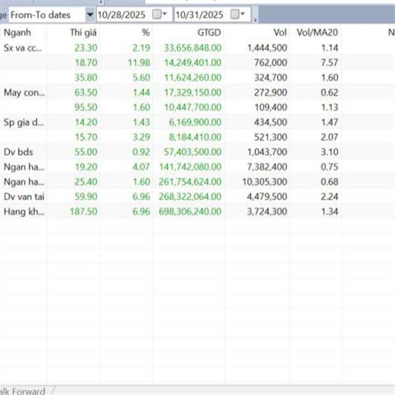Click the May con... sector cell
This screenshot has height=395, width=395.
[x=24, y=92]
